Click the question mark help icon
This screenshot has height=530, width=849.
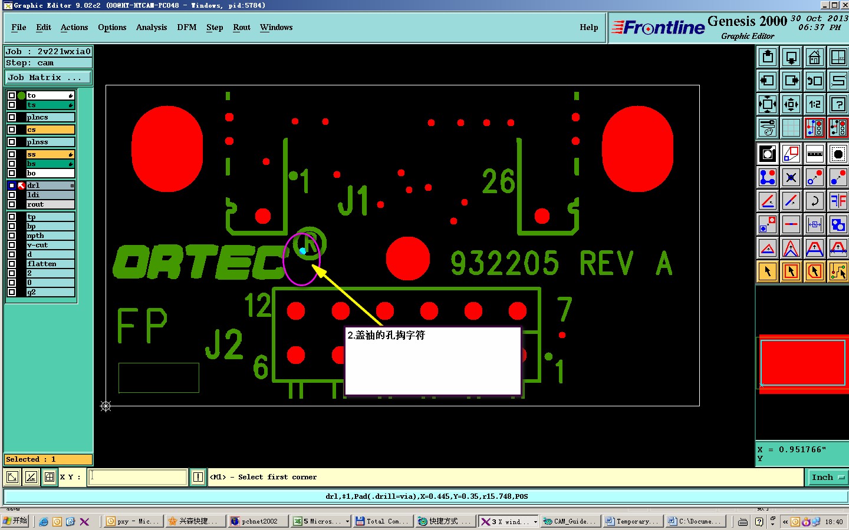[x=838, y=104]
